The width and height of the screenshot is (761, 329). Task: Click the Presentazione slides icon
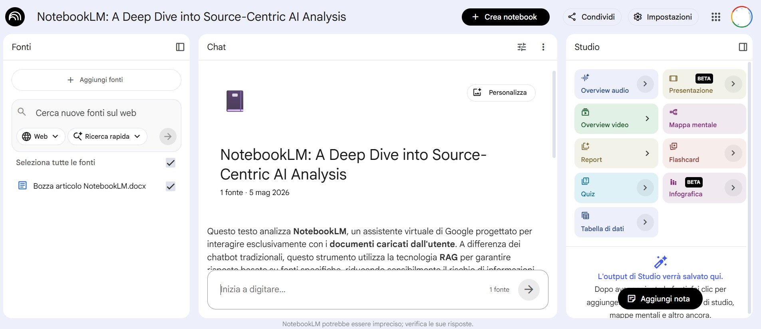[x=674, y=78]
